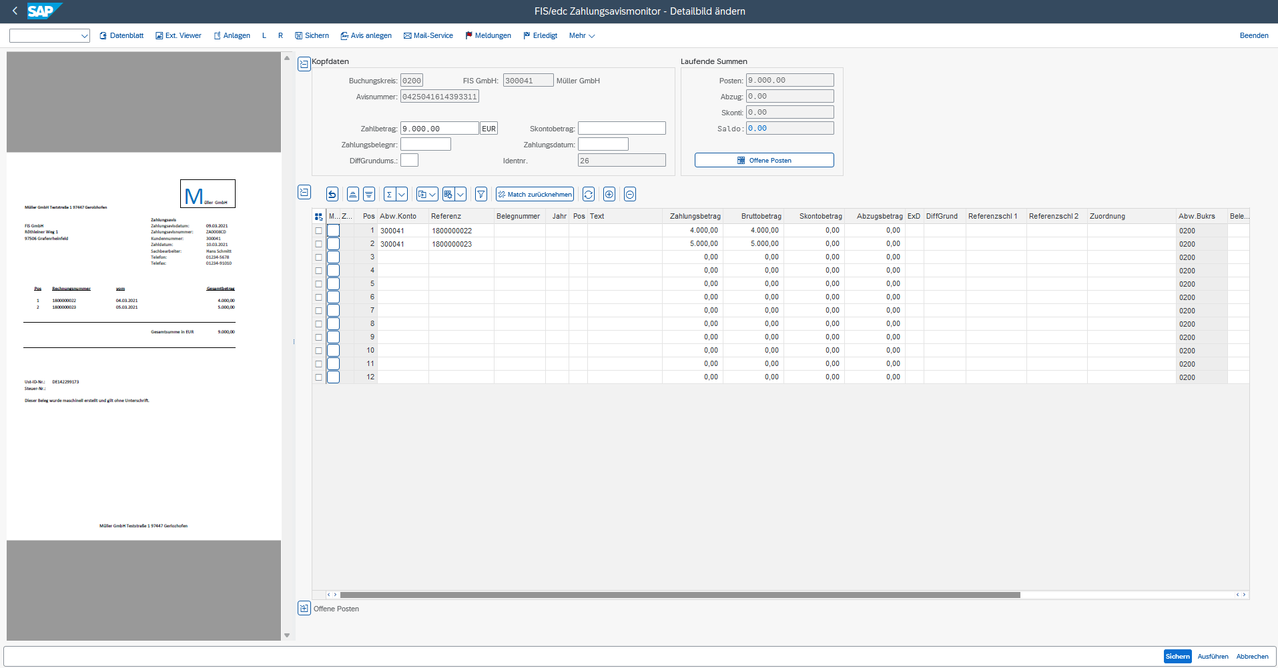Click the sort descending icon

click(x=369, y=194)
